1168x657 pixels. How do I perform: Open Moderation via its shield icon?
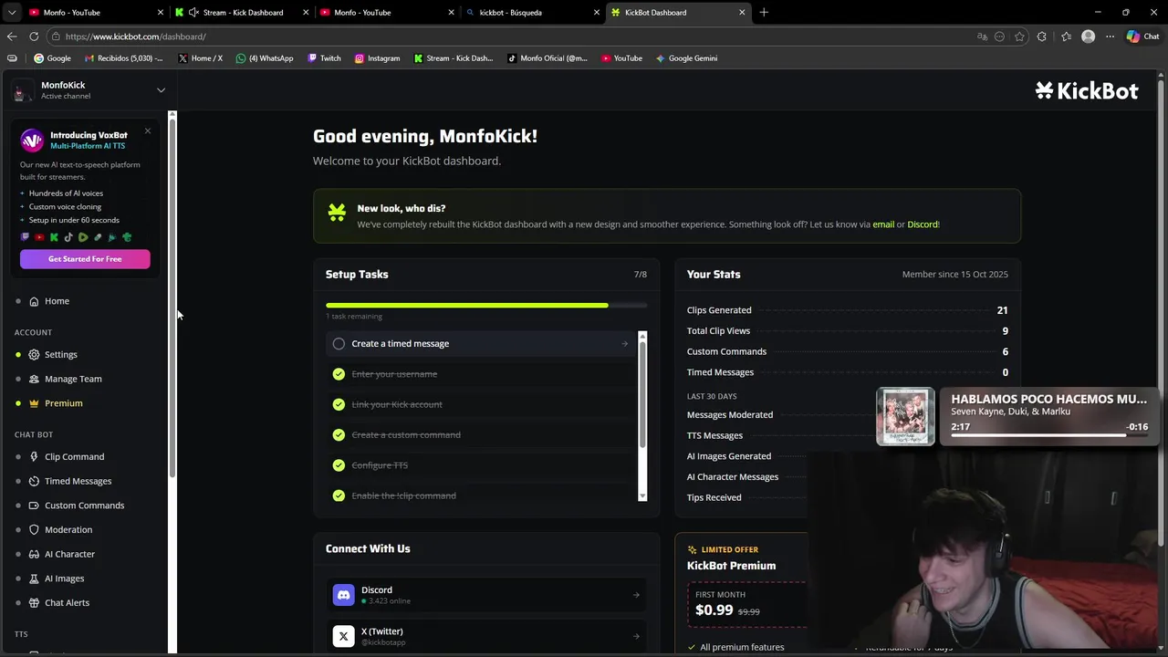34,529
